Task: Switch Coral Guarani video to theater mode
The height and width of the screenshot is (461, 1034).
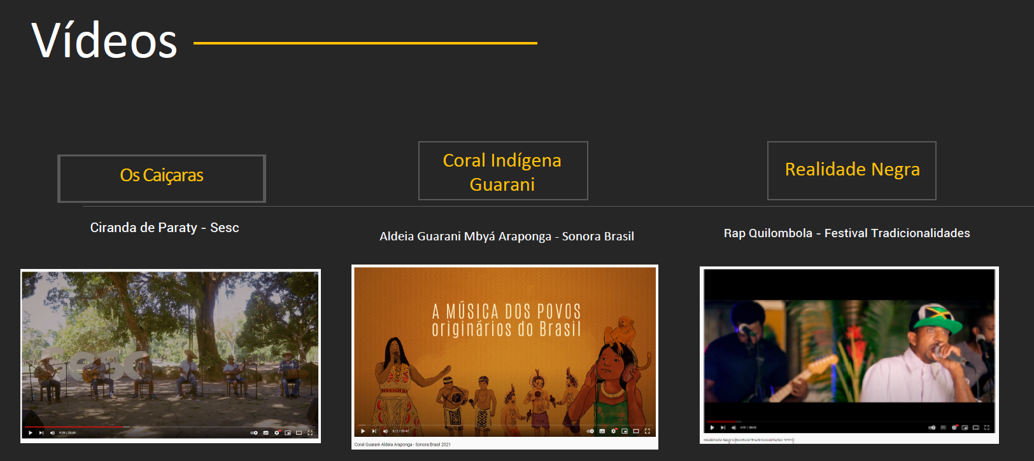Action: (635, 431)
